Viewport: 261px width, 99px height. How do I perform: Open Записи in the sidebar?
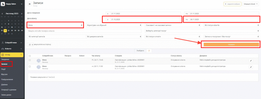point(4,64)
